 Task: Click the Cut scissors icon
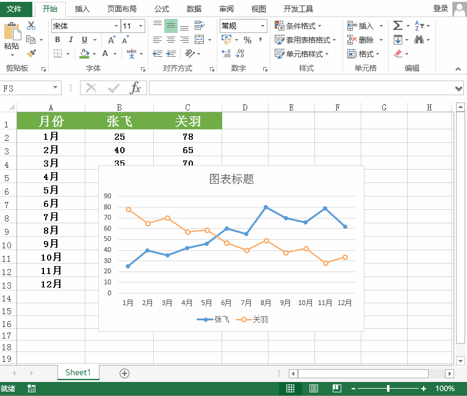point(31,26)
